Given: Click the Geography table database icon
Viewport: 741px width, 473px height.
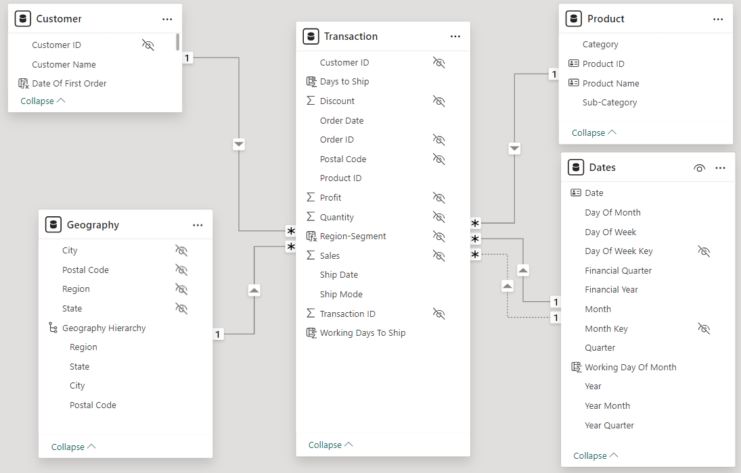Looking at the screenshot, I should tap(53, 225).
